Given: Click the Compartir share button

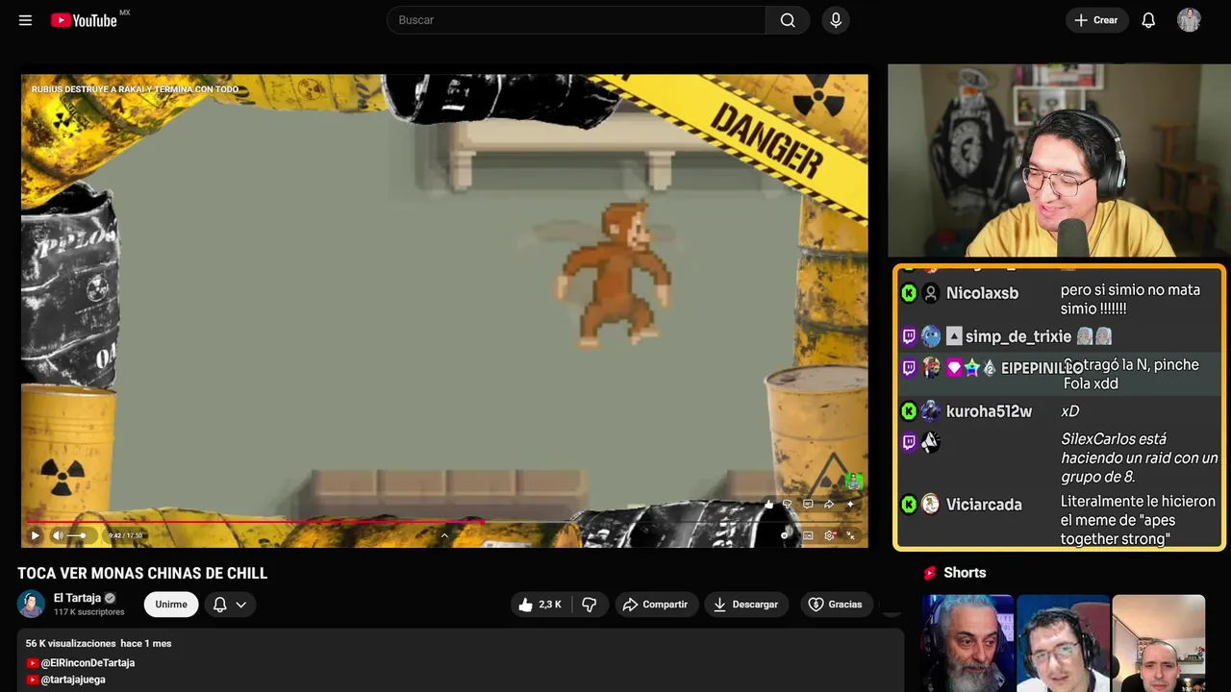Looking at the screenshot, I should [x=657, y=605].
